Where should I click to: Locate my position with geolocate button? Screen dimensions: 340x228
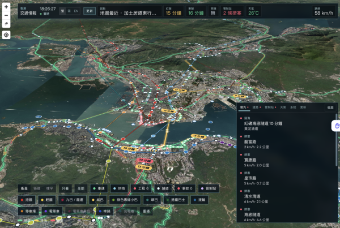tap(6, 35)
